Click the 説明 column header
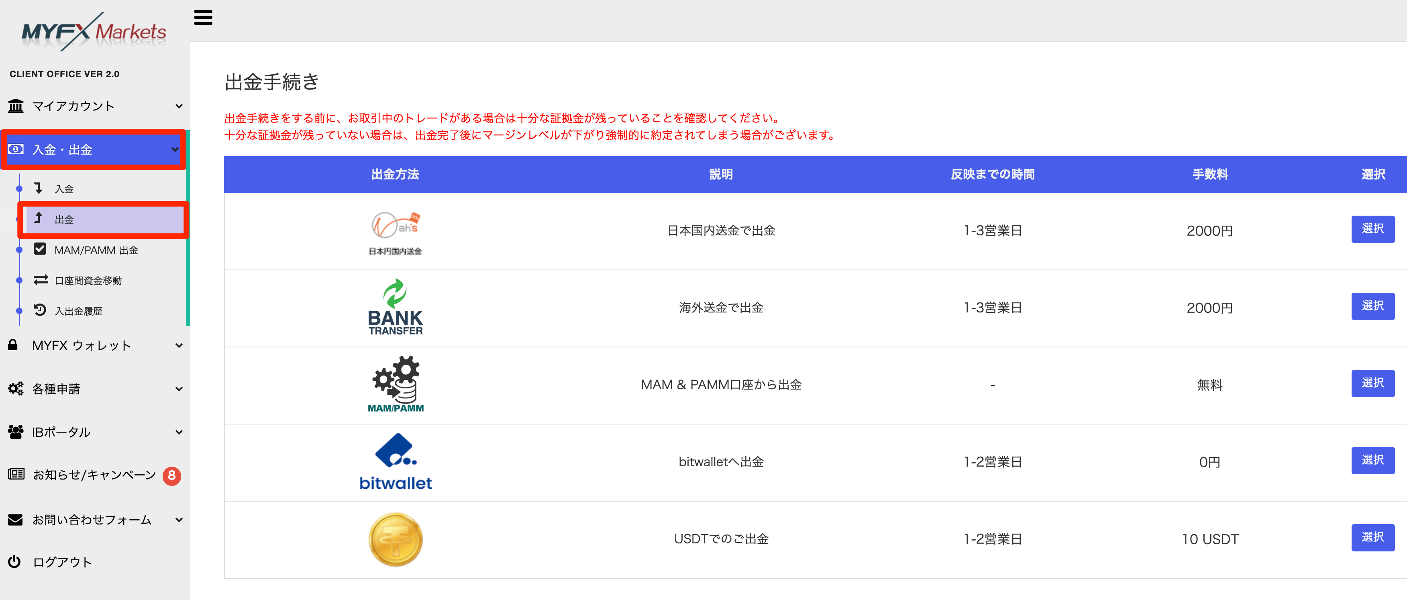This screenshot has height=600, width=1407. coord(721,174)
